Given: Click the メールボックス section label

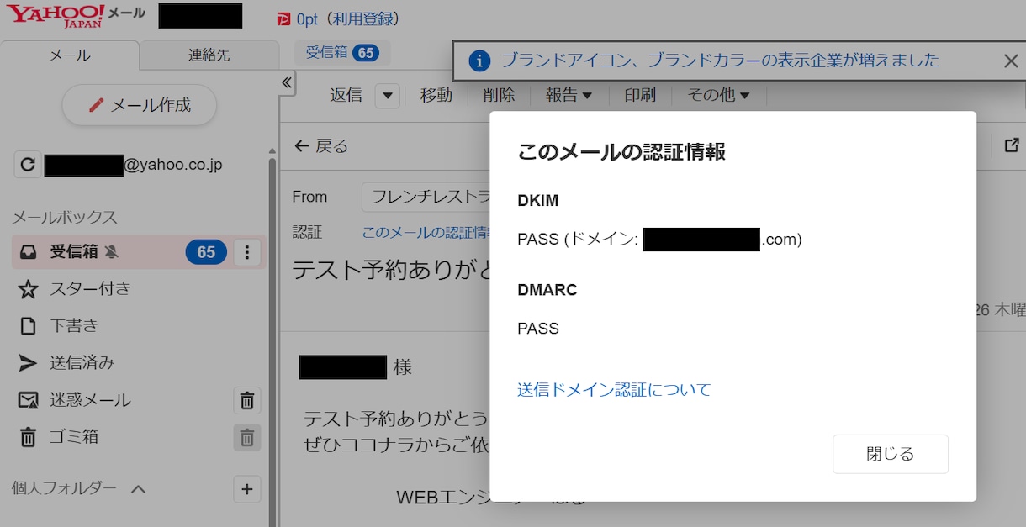Looking at the screenshot, I should (x=65, y=218).
